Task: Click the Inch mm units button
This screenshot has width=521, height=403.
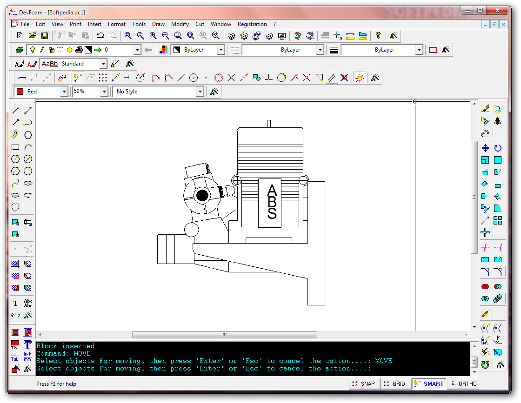Action: 27,357
